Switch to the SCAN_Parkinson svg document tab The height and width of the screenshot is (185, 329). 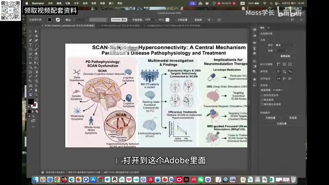click(x=69, y=26)
